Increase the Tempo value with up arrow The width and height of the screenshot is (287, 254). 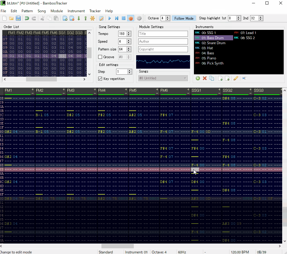[129, 33]
